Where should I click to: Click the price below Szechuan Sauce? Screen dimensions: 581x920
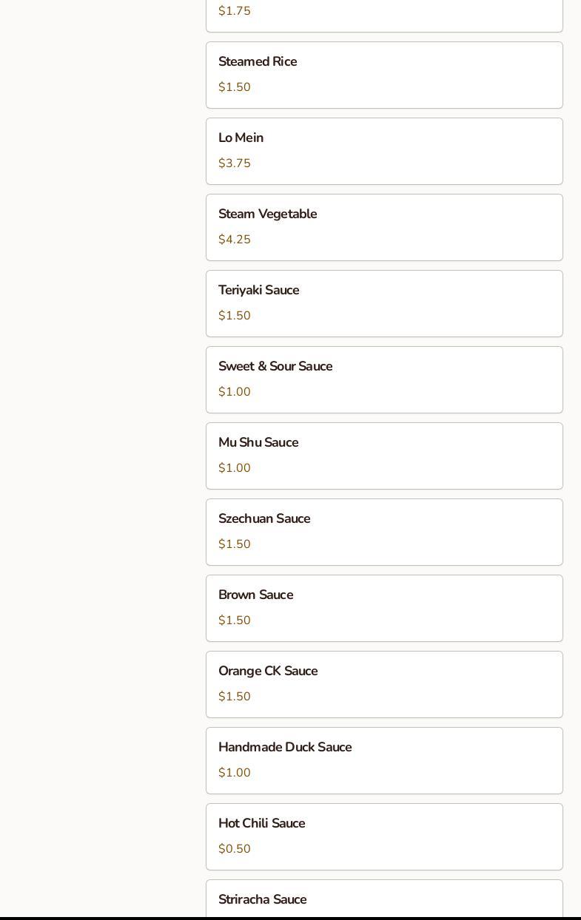[235, 544]
